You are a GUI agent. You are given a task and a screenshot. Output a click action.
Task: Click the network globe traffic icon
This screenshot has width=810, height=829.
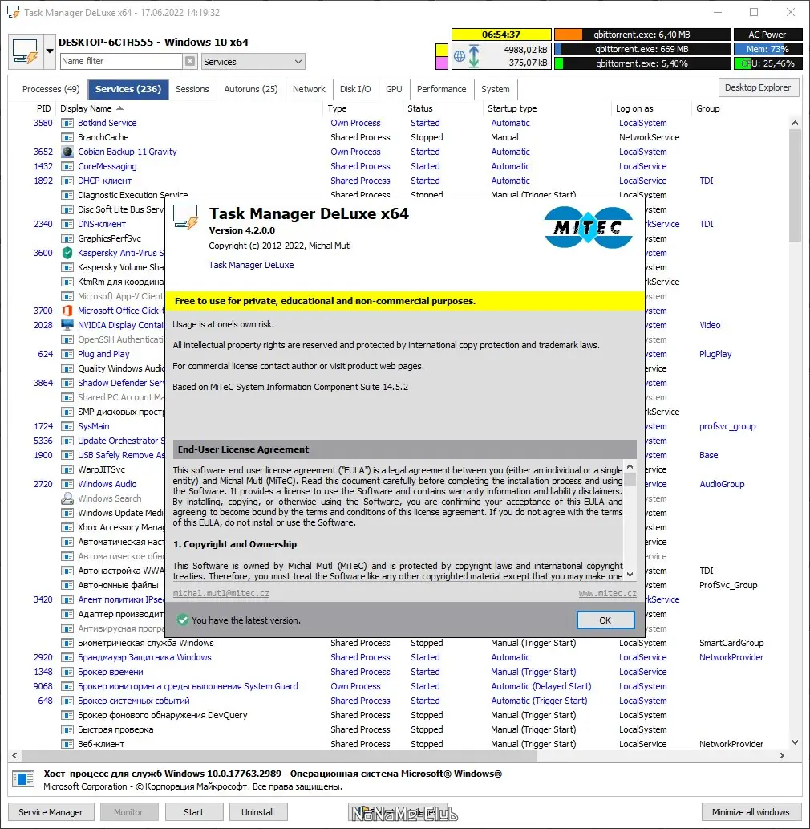460,56
